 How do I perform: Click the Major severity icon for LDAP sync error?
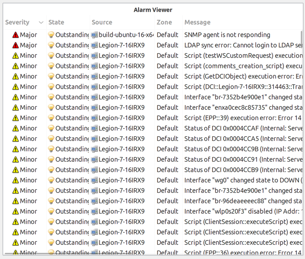16,45
